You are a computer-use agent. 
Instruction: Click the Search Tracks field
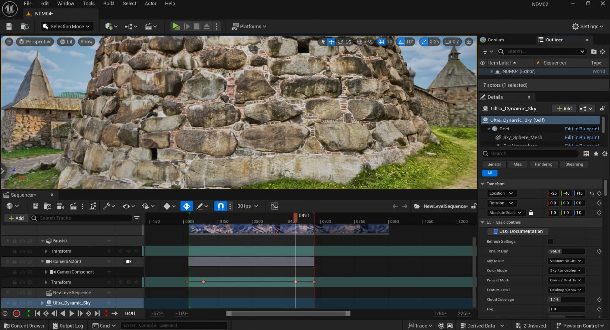(81, 218)
